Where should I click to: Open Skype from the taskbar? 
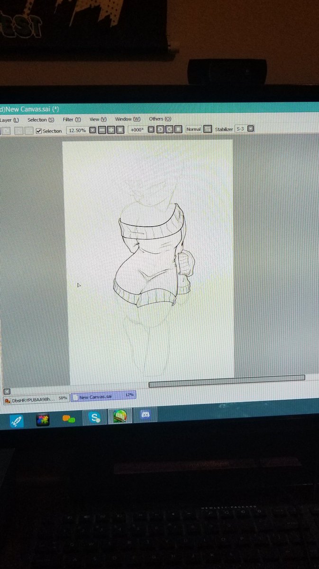[x=95, y=418]
